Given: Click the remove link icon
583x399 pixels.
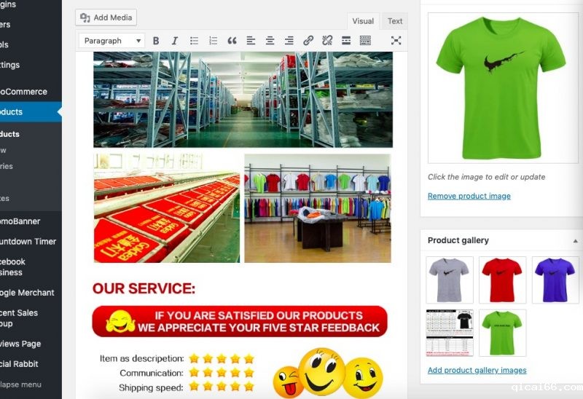Looking at the screenshot, I should pyautogui.click(x=327, y=41).
